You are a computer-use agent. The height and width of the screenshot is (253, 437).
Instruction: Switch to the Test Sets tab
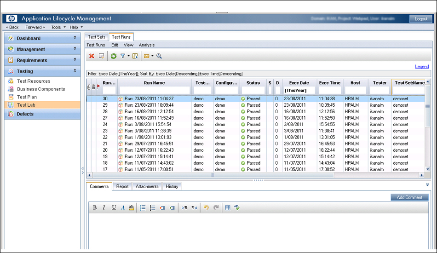[97, 37]
